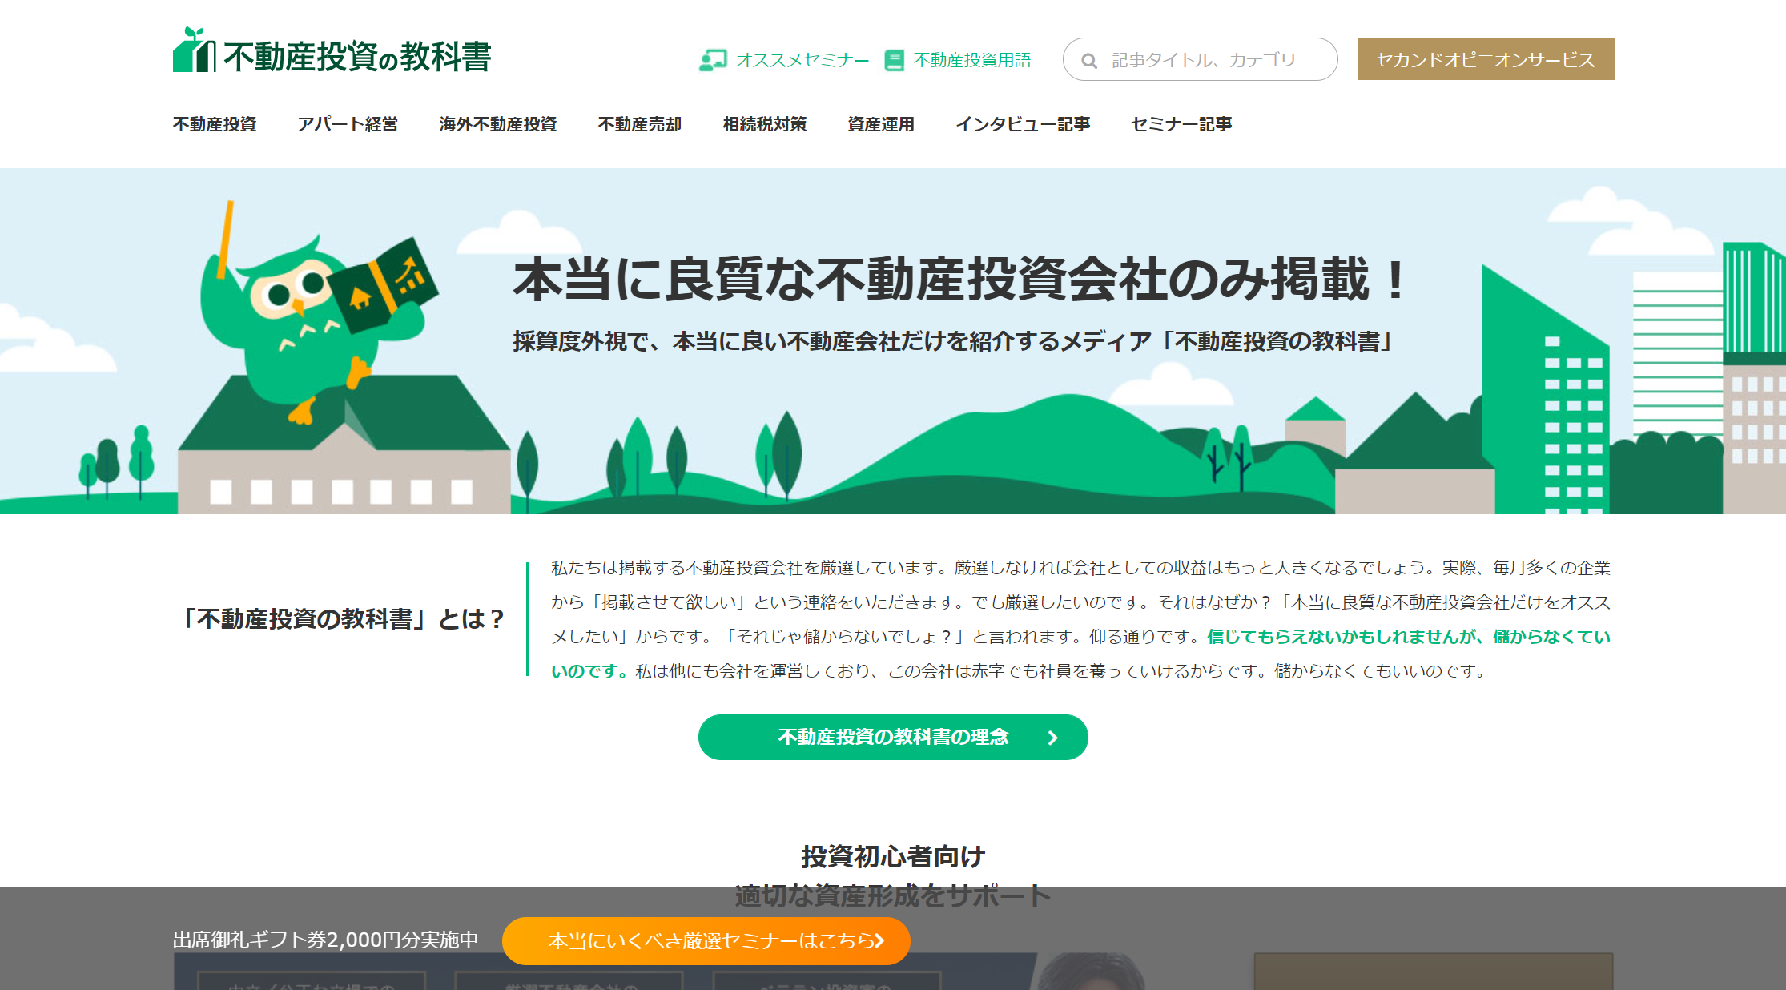Open the 不動産投資 menu item
The image size is (1786, 990).
click(x=215, y=124)
